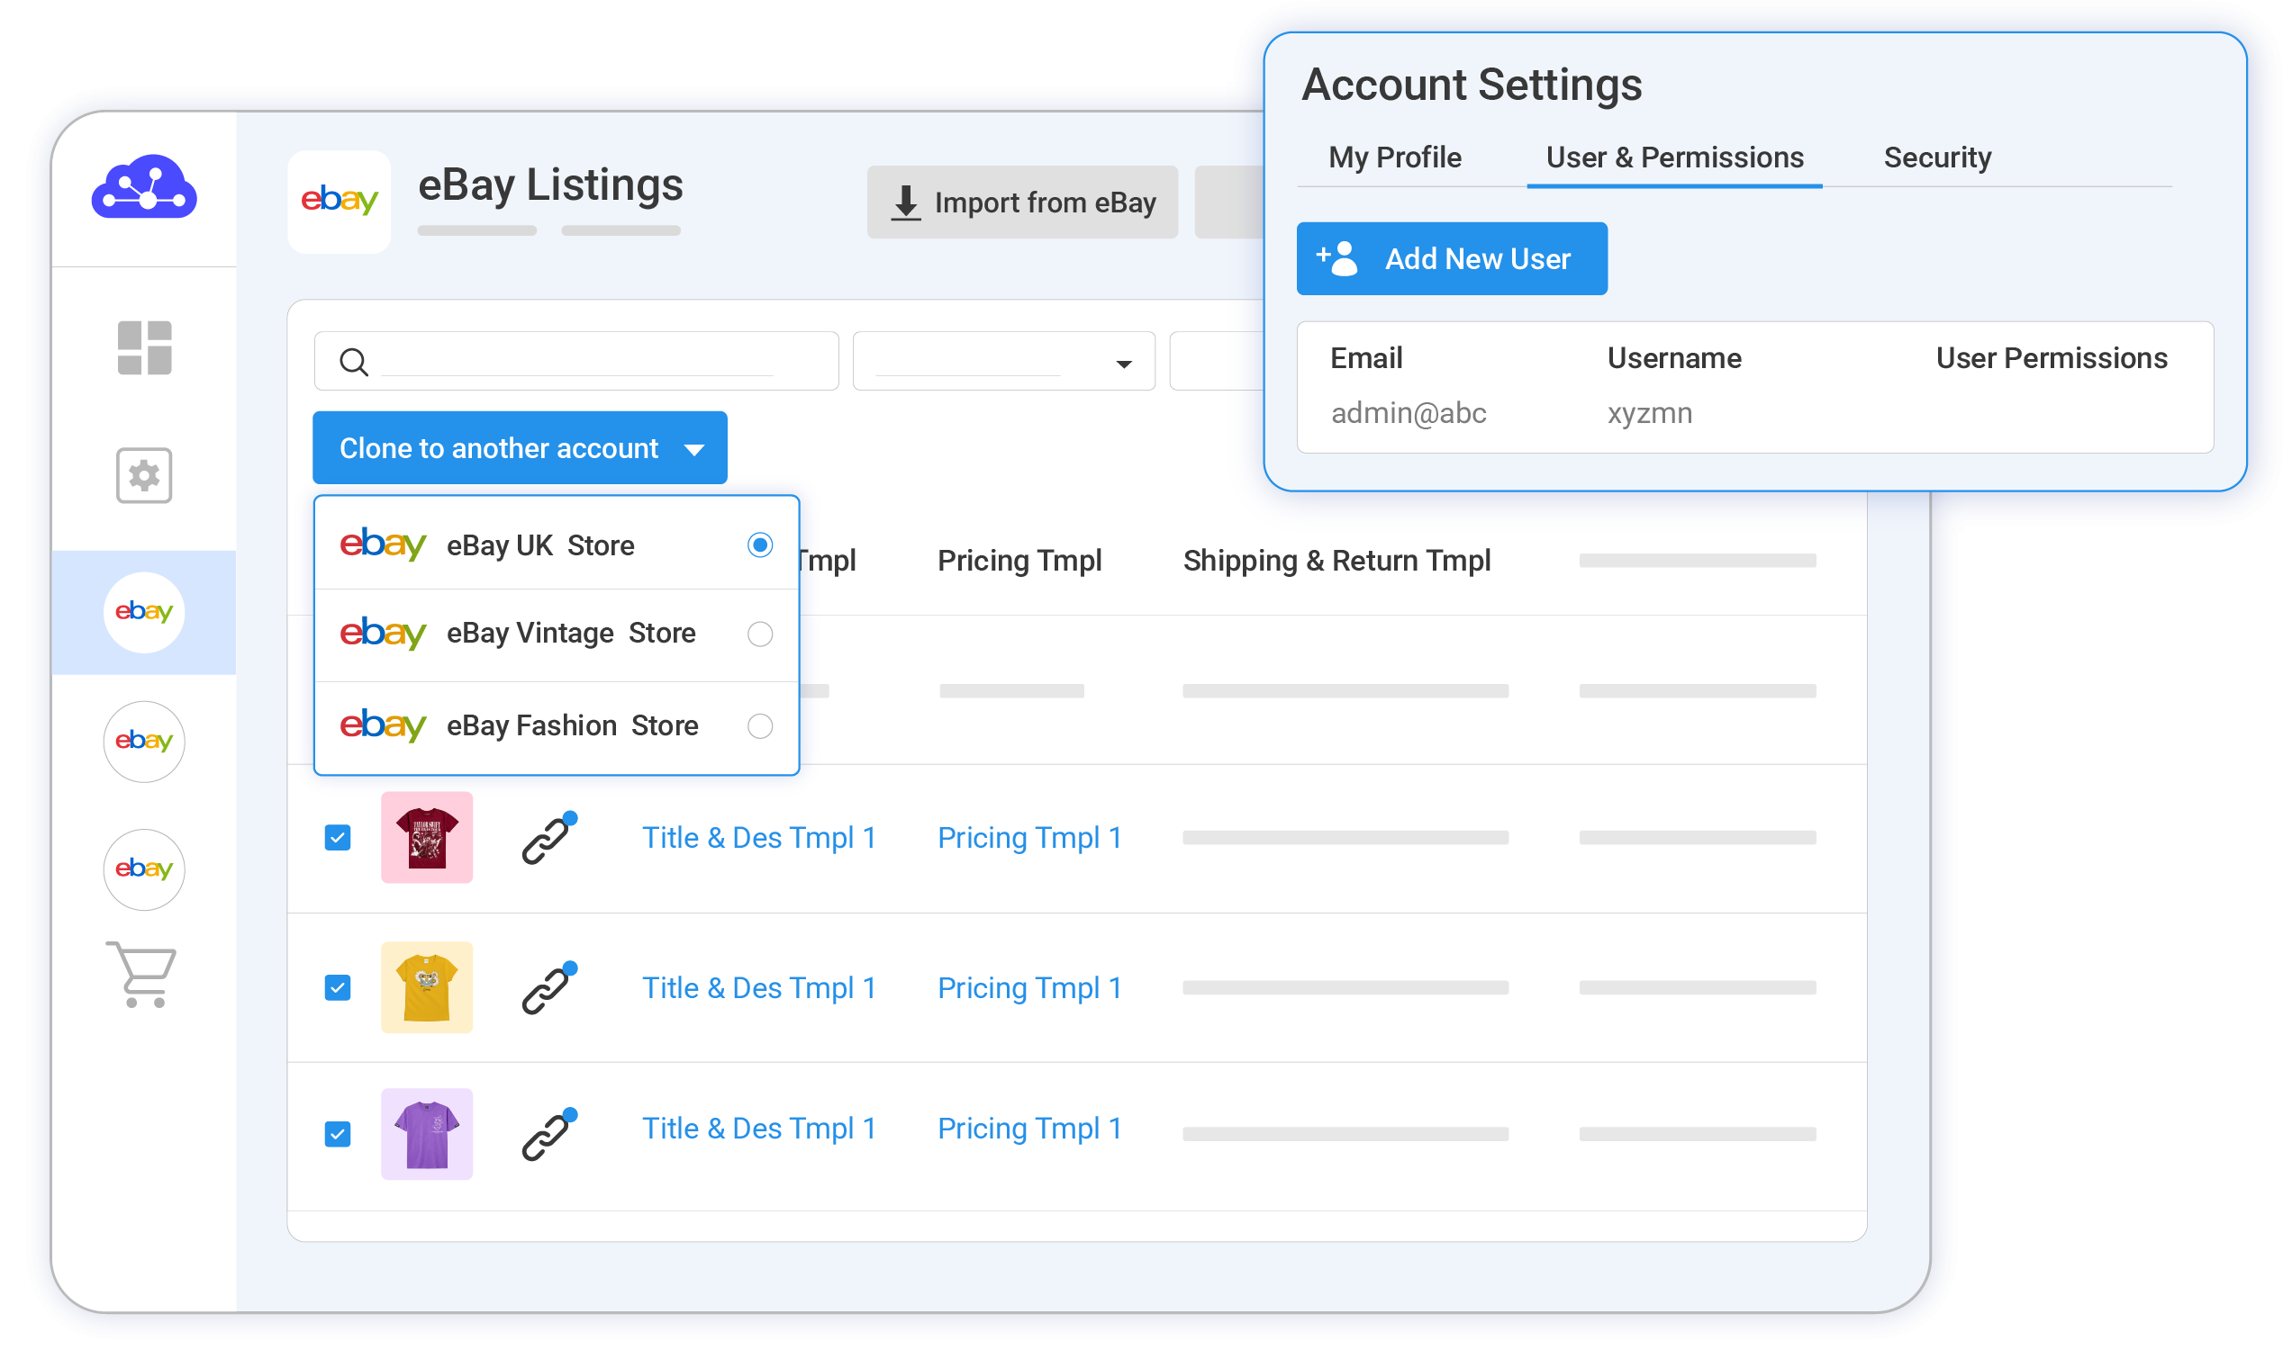Expand the Clone to another account dropdown
The width and height of the screenshot is (2283, 1359).
[521, 448]
